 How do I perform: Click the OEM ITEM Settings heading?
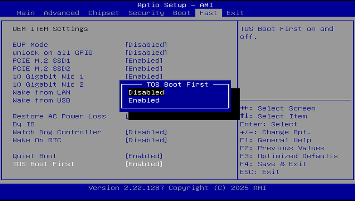point(50,29)
